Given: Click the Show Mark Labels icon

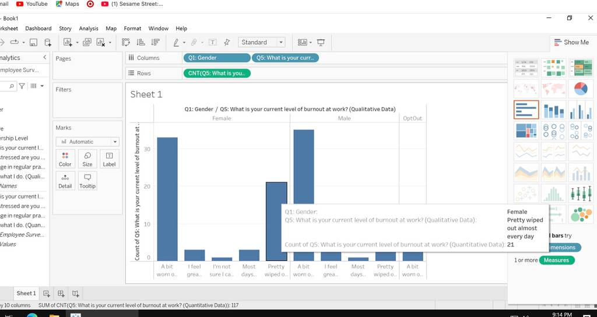Looking at the screenshot, I should pyautogui.click(x=212, y=42).
